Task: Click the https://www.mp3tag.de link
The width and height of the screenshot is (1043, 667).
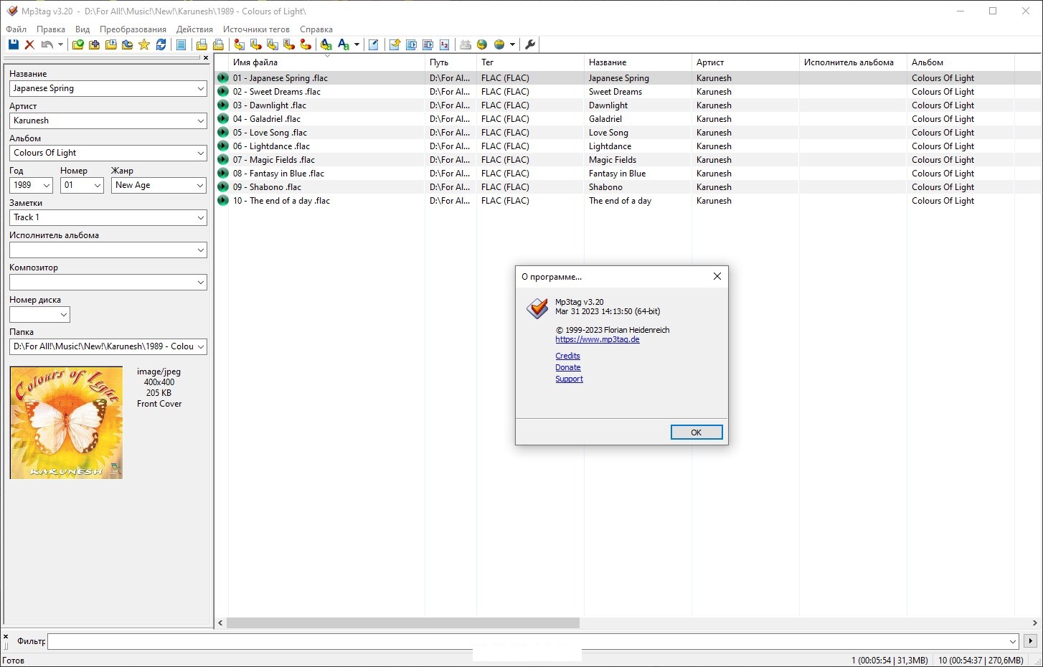Action: pyautogui.click(x=598, y=339)
